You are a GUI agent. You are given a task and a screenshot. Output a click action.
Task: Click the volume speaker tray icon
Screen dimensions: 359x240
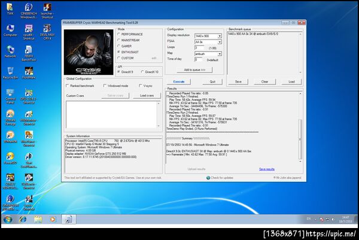click(333, 220)
